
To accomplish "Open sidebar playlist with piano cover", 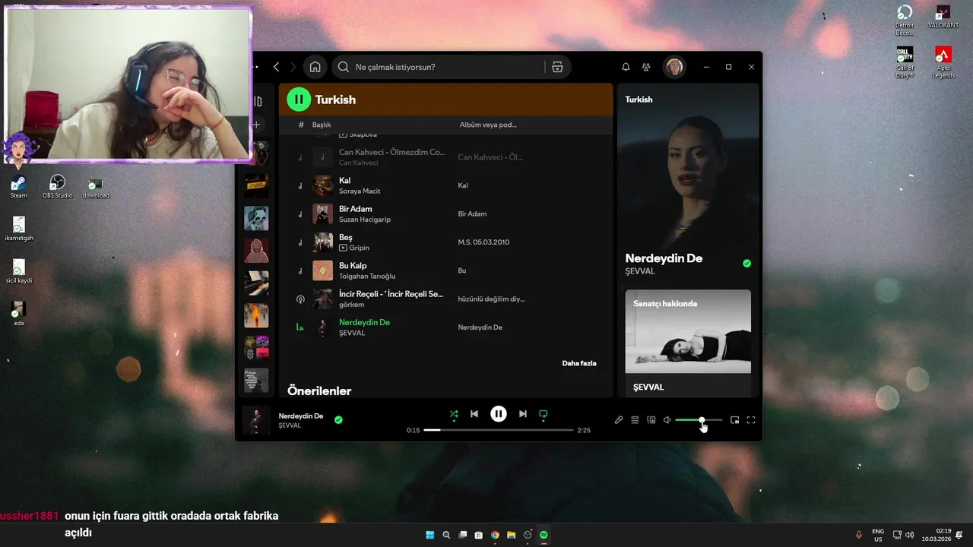I will coord(256,283).
